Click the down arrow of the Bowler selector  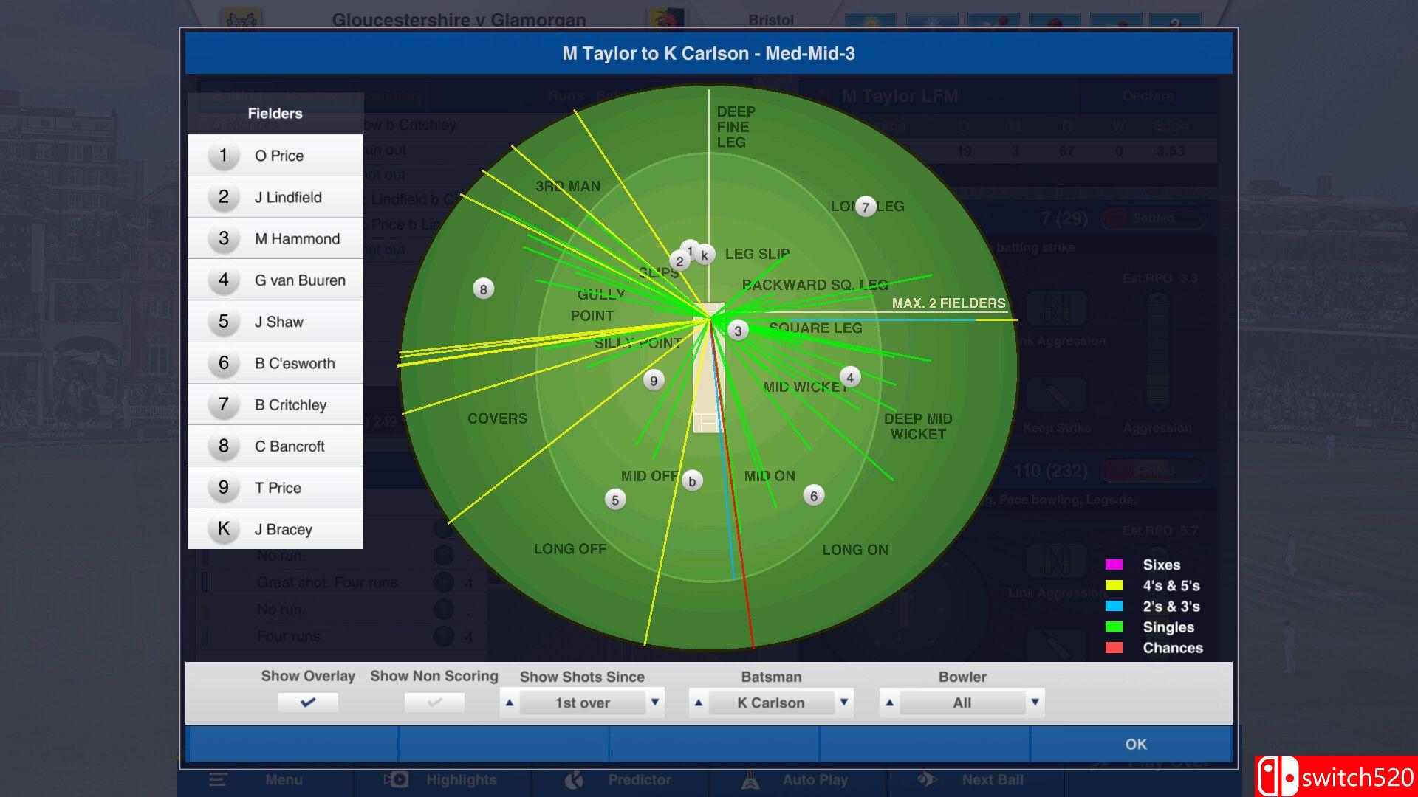1035,703
